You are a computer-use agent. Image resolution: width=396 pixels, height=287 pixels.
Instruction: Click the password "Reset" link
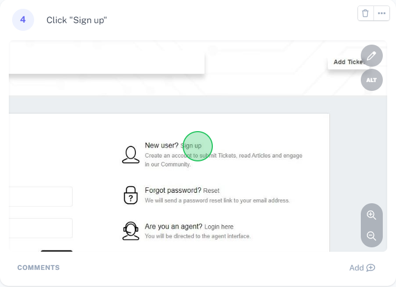click(211, 191)
